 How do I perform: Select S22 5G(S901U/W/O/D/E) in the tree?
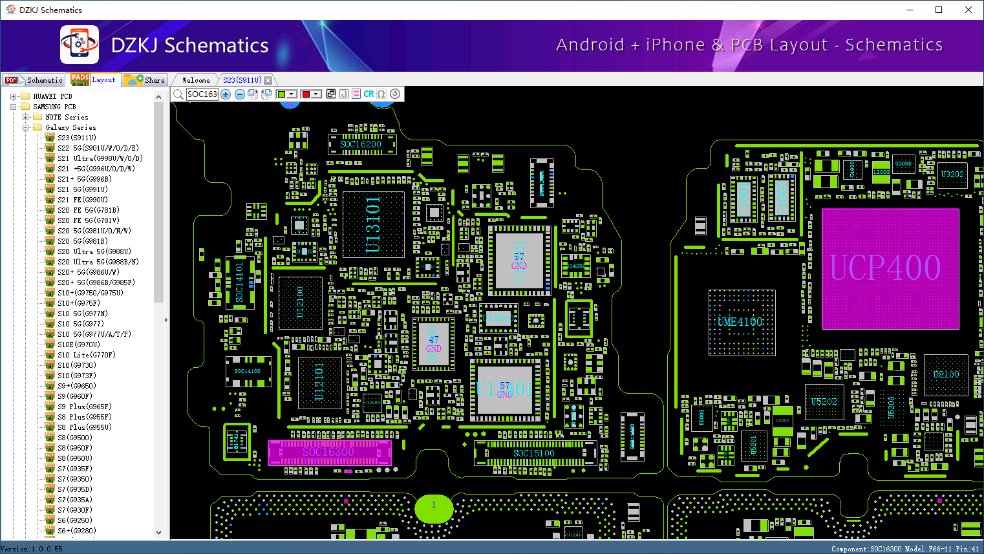coord(98,148)
